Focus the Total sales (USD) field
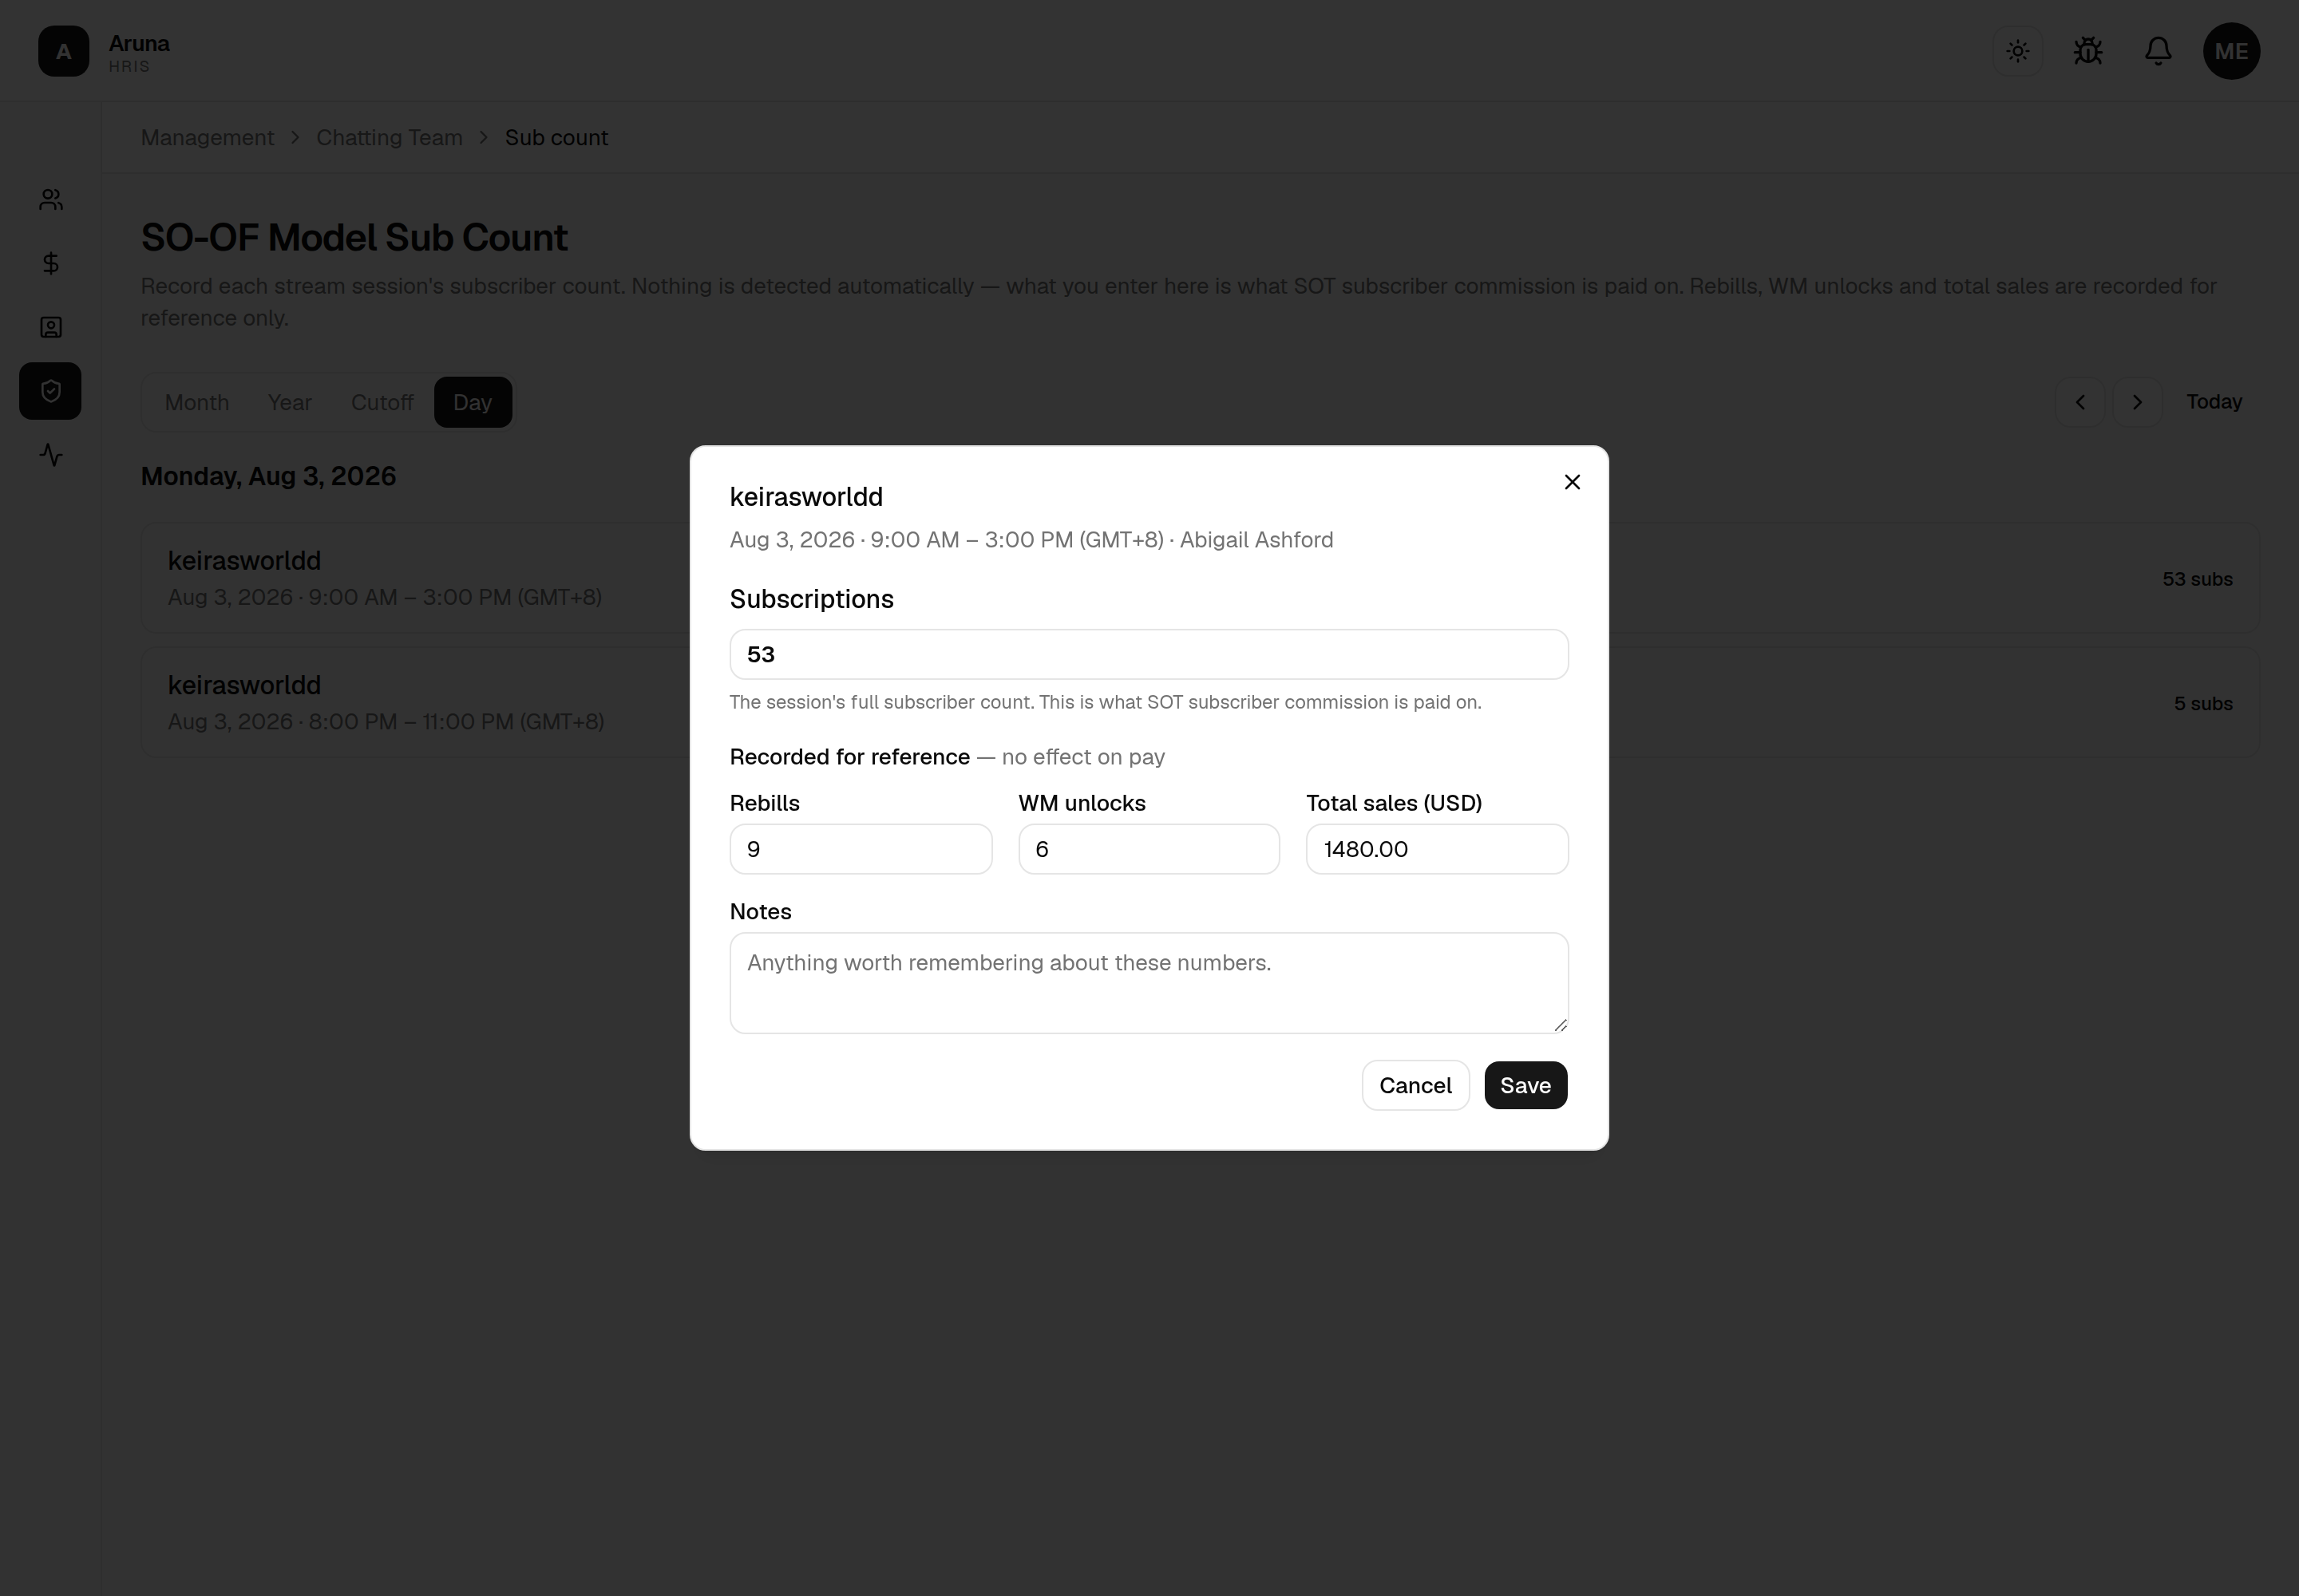The height and width of the screenshot is (1596, 2299). (x=1437, y=850)
